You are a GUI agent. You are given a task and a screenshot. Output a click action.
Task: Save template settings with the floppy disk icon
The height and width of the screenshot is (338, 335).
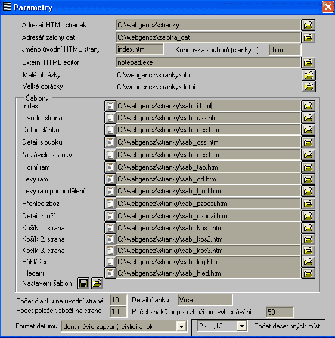pyautogui.click(x=83, y=283)
